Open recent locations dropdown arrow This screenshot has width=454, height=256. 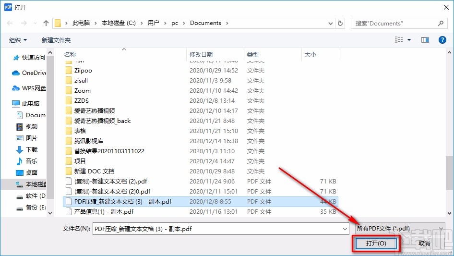[x=35, y=23]
